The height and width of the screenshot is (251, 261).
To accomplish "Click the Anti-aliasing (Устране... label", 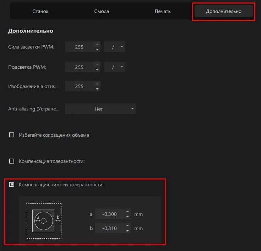I will [34, 109].
